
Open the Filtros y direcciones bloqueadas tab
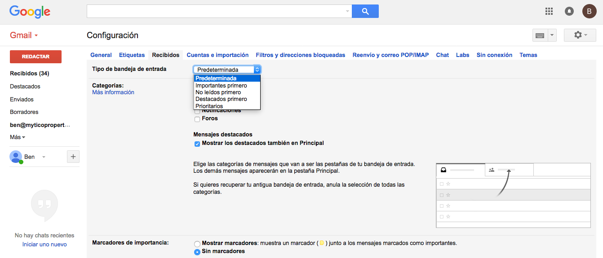point(300,55)
